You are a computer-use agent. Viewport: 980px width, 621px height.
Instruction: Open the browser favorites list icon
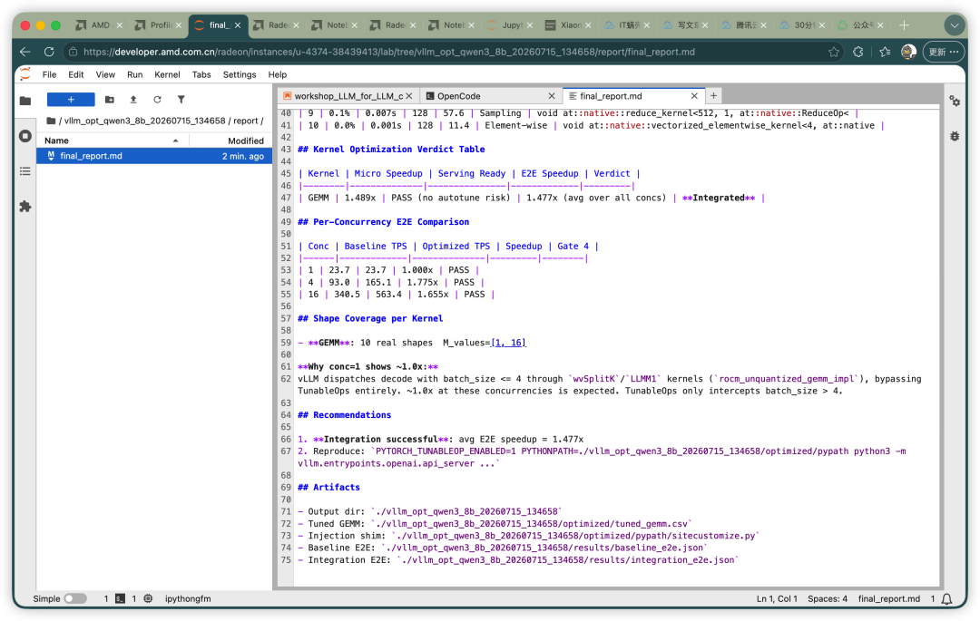885,52
